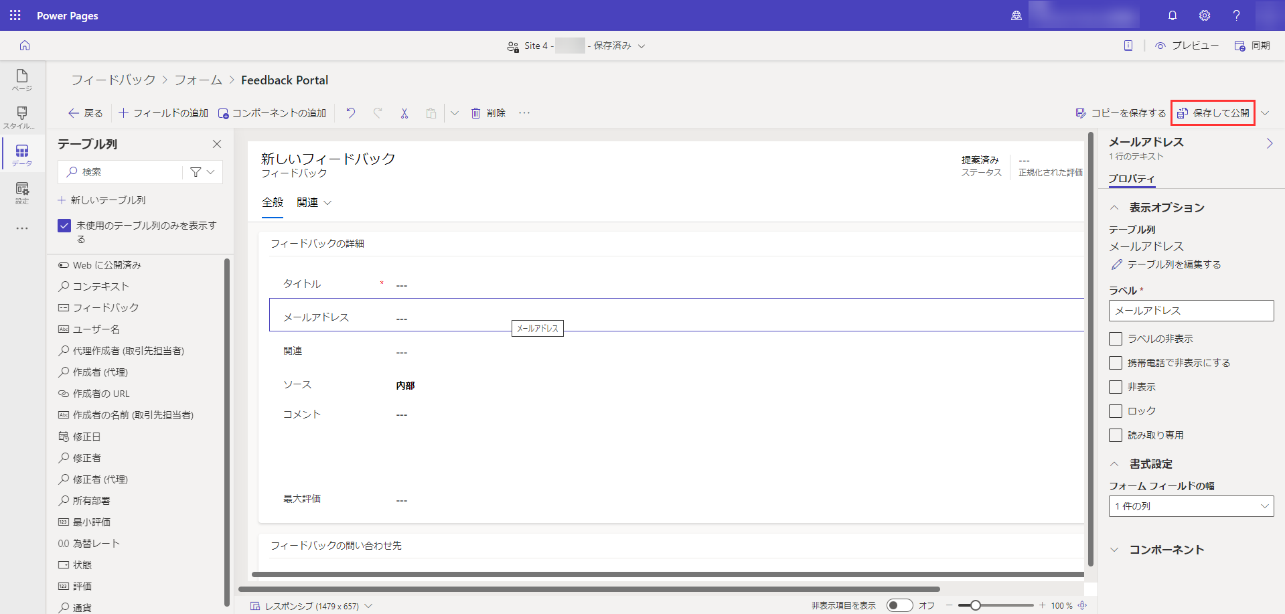Click the 検索 input in table columns
The width and height of the screenshot is (1285, 614).
121,172
